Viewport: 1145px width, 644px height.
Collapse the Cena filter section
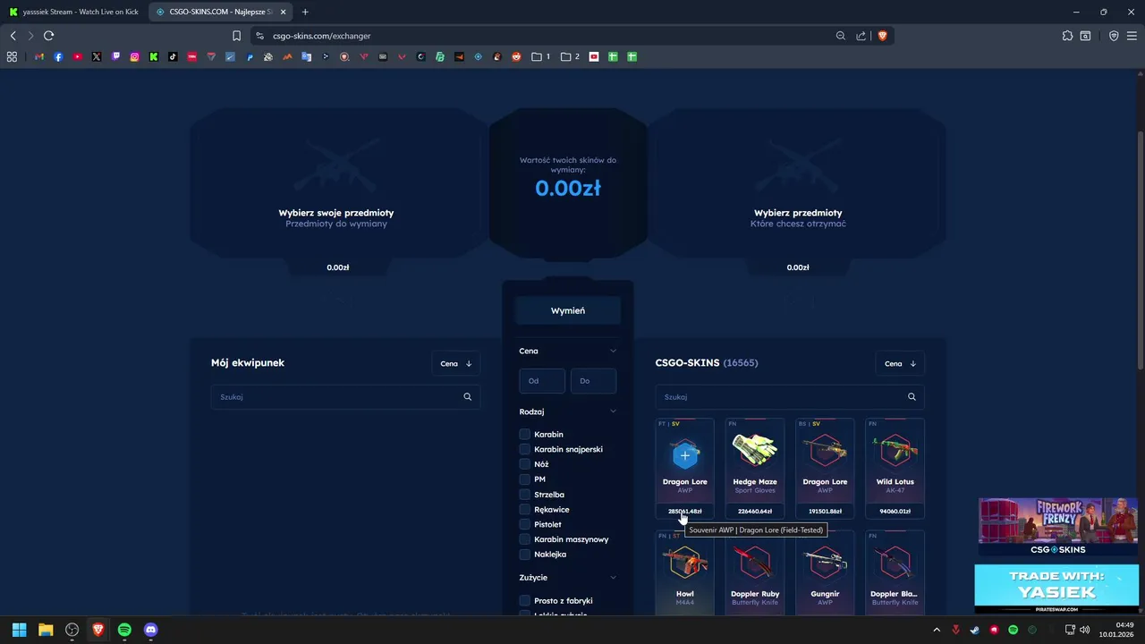point(613,352)
